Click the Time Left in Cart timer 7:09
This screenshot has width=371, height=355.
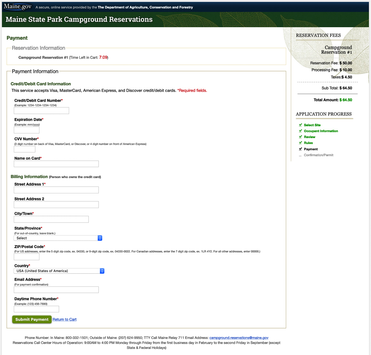click(x=103, y=58)
